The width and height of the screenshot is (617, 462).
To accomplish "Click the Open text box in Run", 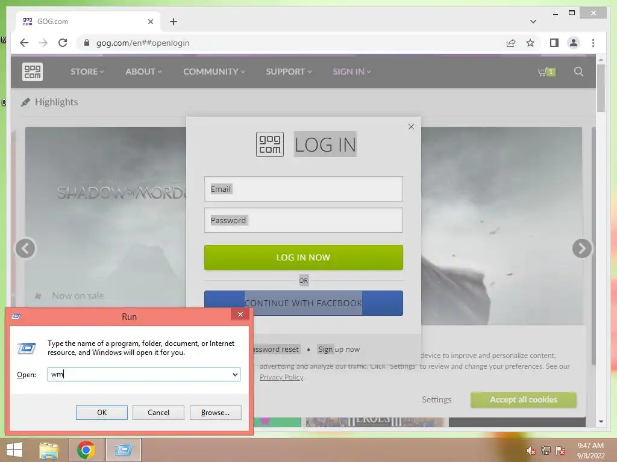I will pos(139,374).
